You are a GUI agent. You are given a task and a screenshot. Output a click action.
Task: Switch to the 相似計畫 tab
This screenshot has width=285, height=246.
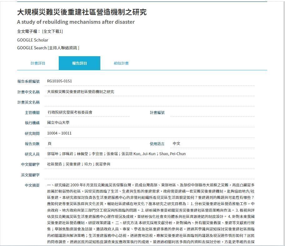[x=121, y=63]
